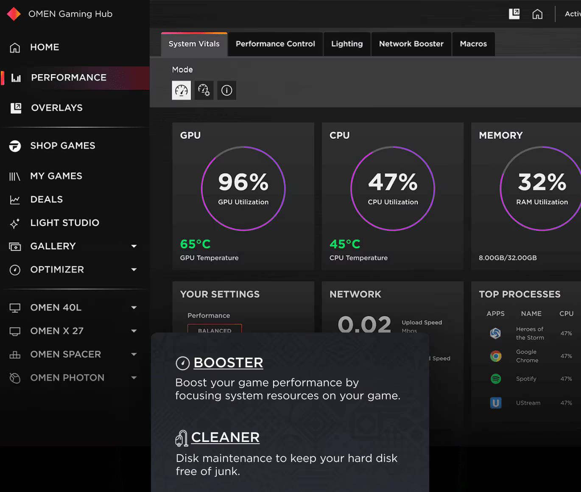Click the NAME column header in Top Processes
This screenshot has width=581, height=492.
click(x=531, y=314)
